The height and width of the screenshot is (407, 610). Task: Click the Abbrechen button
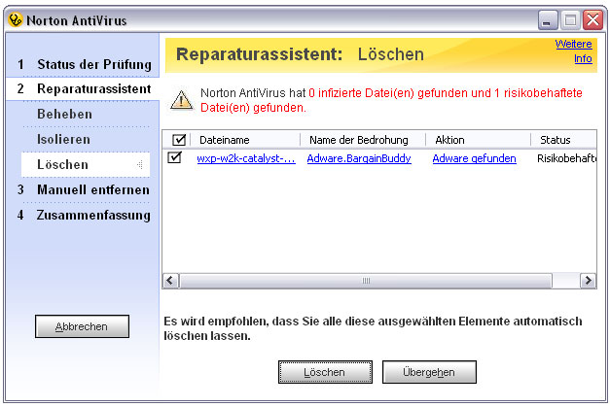(82, 326)
